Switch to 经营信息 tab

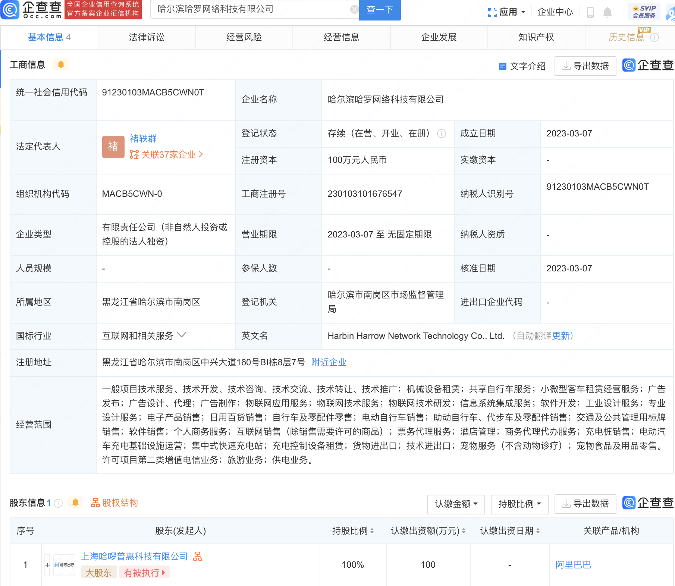click(341, 37)
